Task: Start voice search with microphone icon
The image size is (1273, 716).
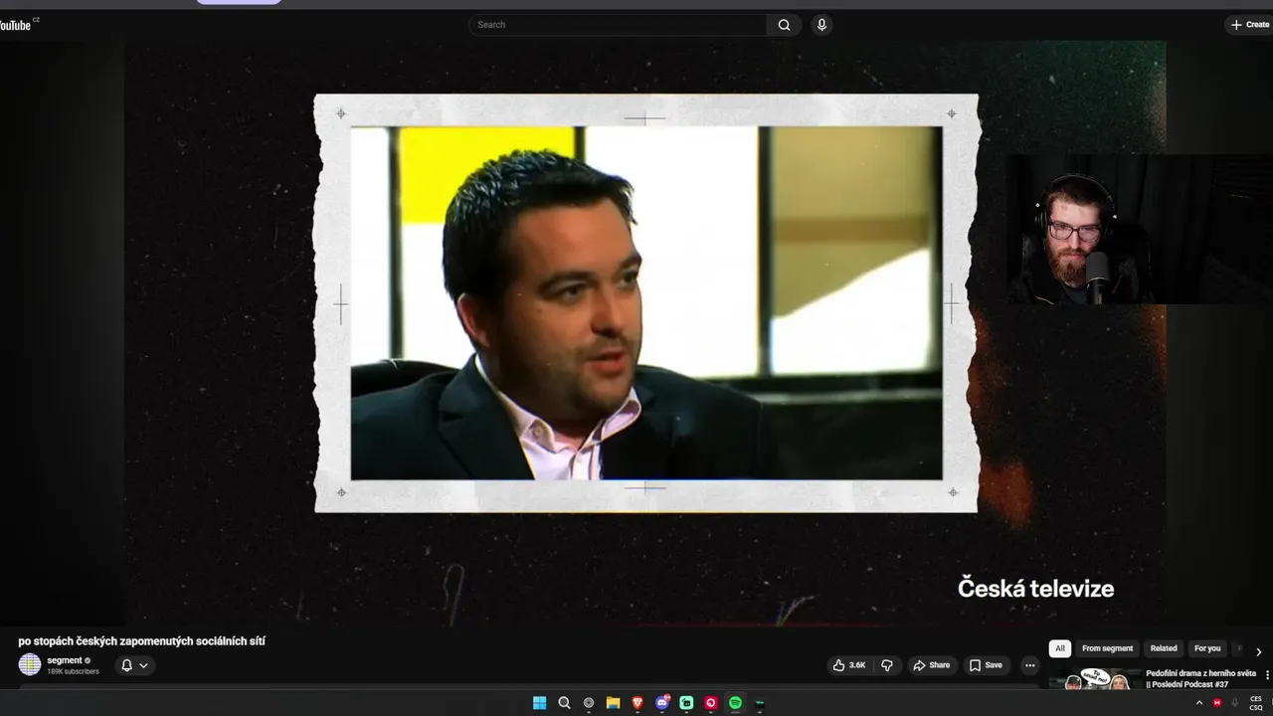Action: [821, 25]
